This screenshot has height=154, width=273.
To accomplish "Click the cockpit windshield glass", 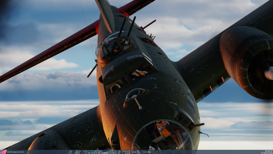I will pos(115,47).
